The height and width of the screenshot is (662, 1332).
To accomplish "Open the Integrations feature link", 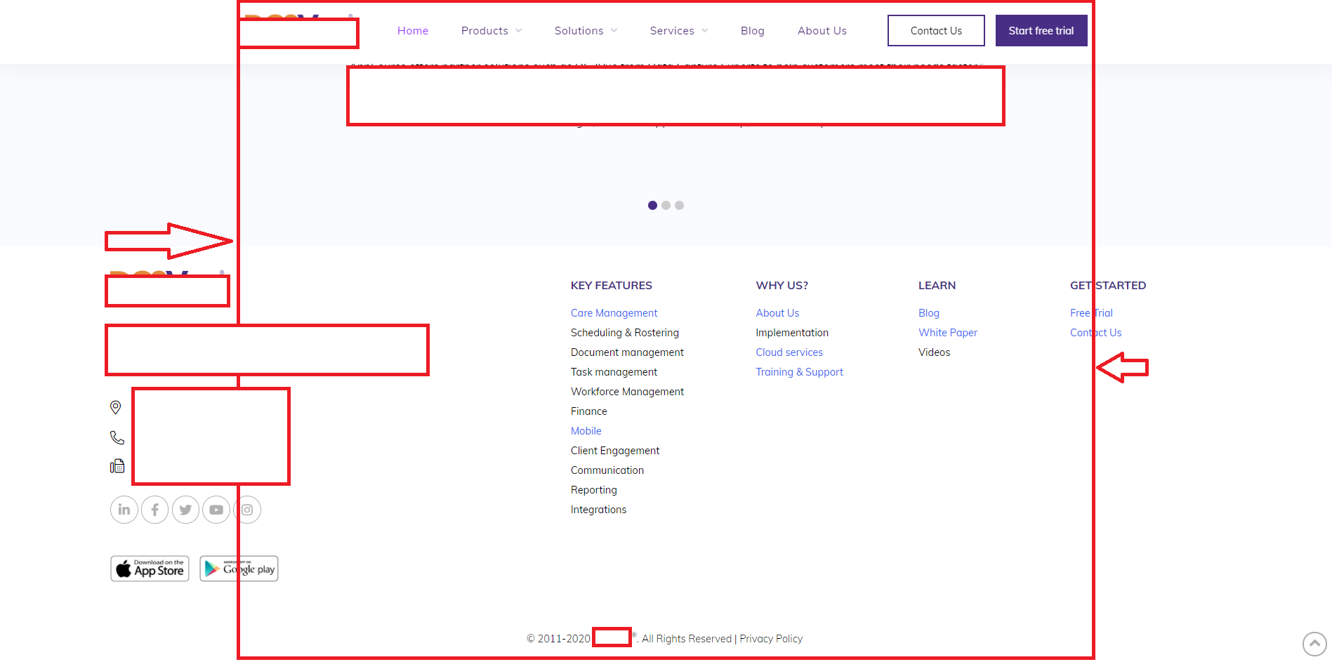I will click(598, 510).
